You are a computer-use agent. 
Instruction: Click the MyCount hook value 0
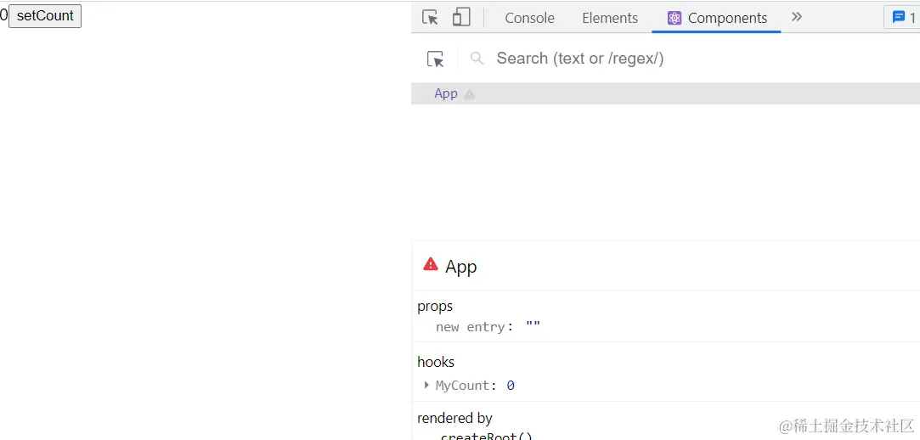point(511,386)
